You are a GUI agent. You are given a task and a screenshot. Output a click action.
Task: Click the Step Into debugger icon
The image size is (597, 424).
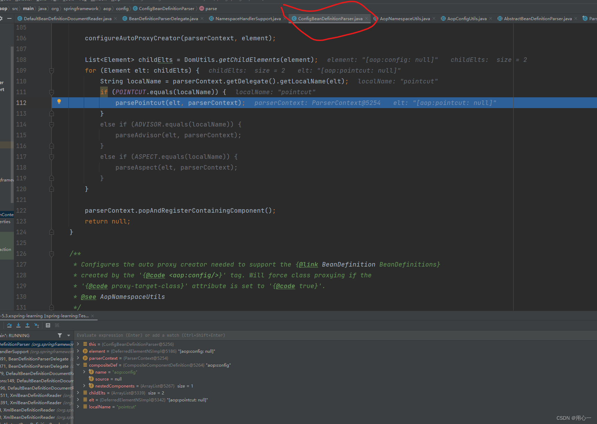[x=18, y=325]
